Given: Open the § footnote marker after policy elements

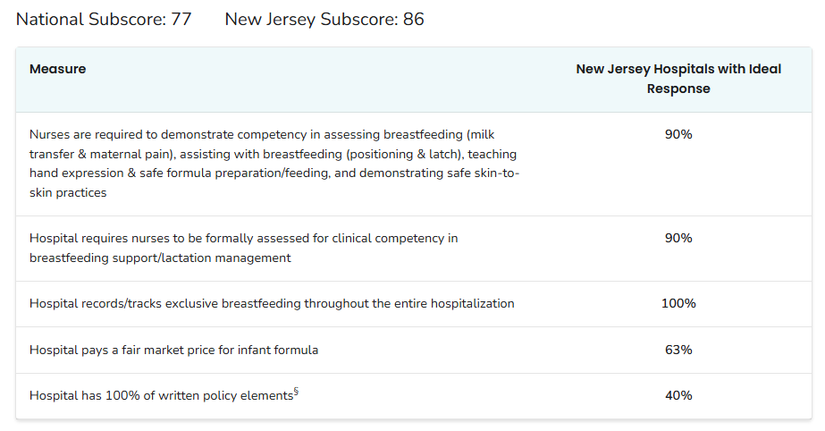Looking at the screenshot, I should tap(296, 392).
